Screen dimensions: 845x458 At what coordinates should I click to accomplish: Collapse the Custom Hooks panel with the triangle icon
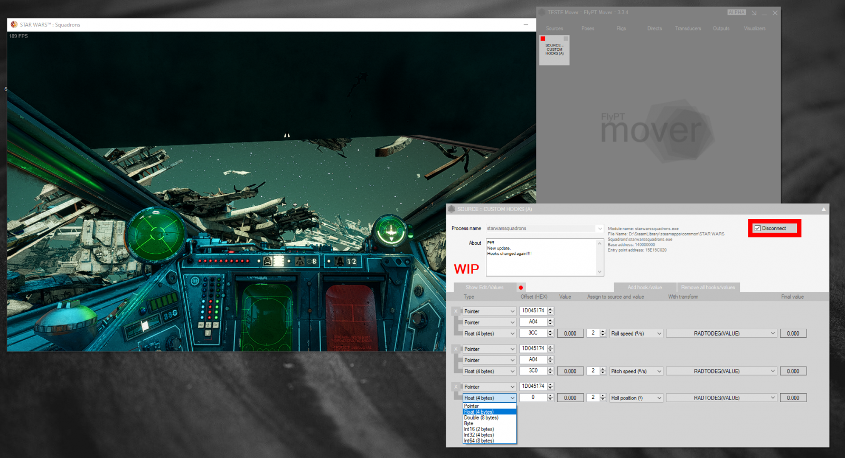pos(823,209)
